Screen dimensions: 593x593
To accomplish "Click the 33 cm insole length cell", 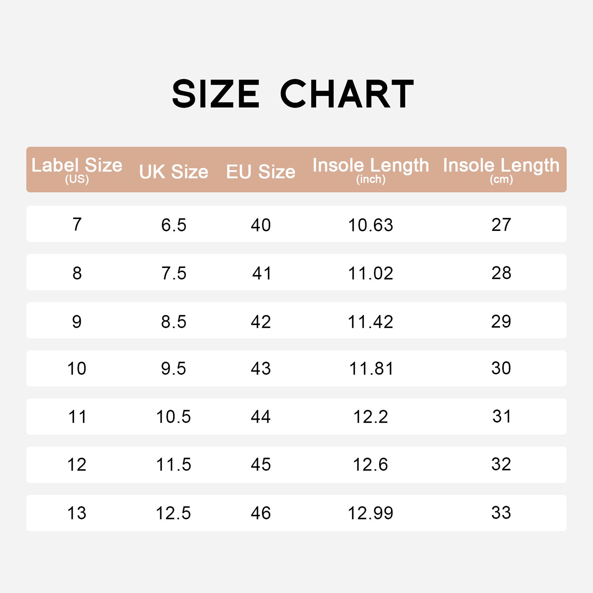I will (x=501, y=513).
